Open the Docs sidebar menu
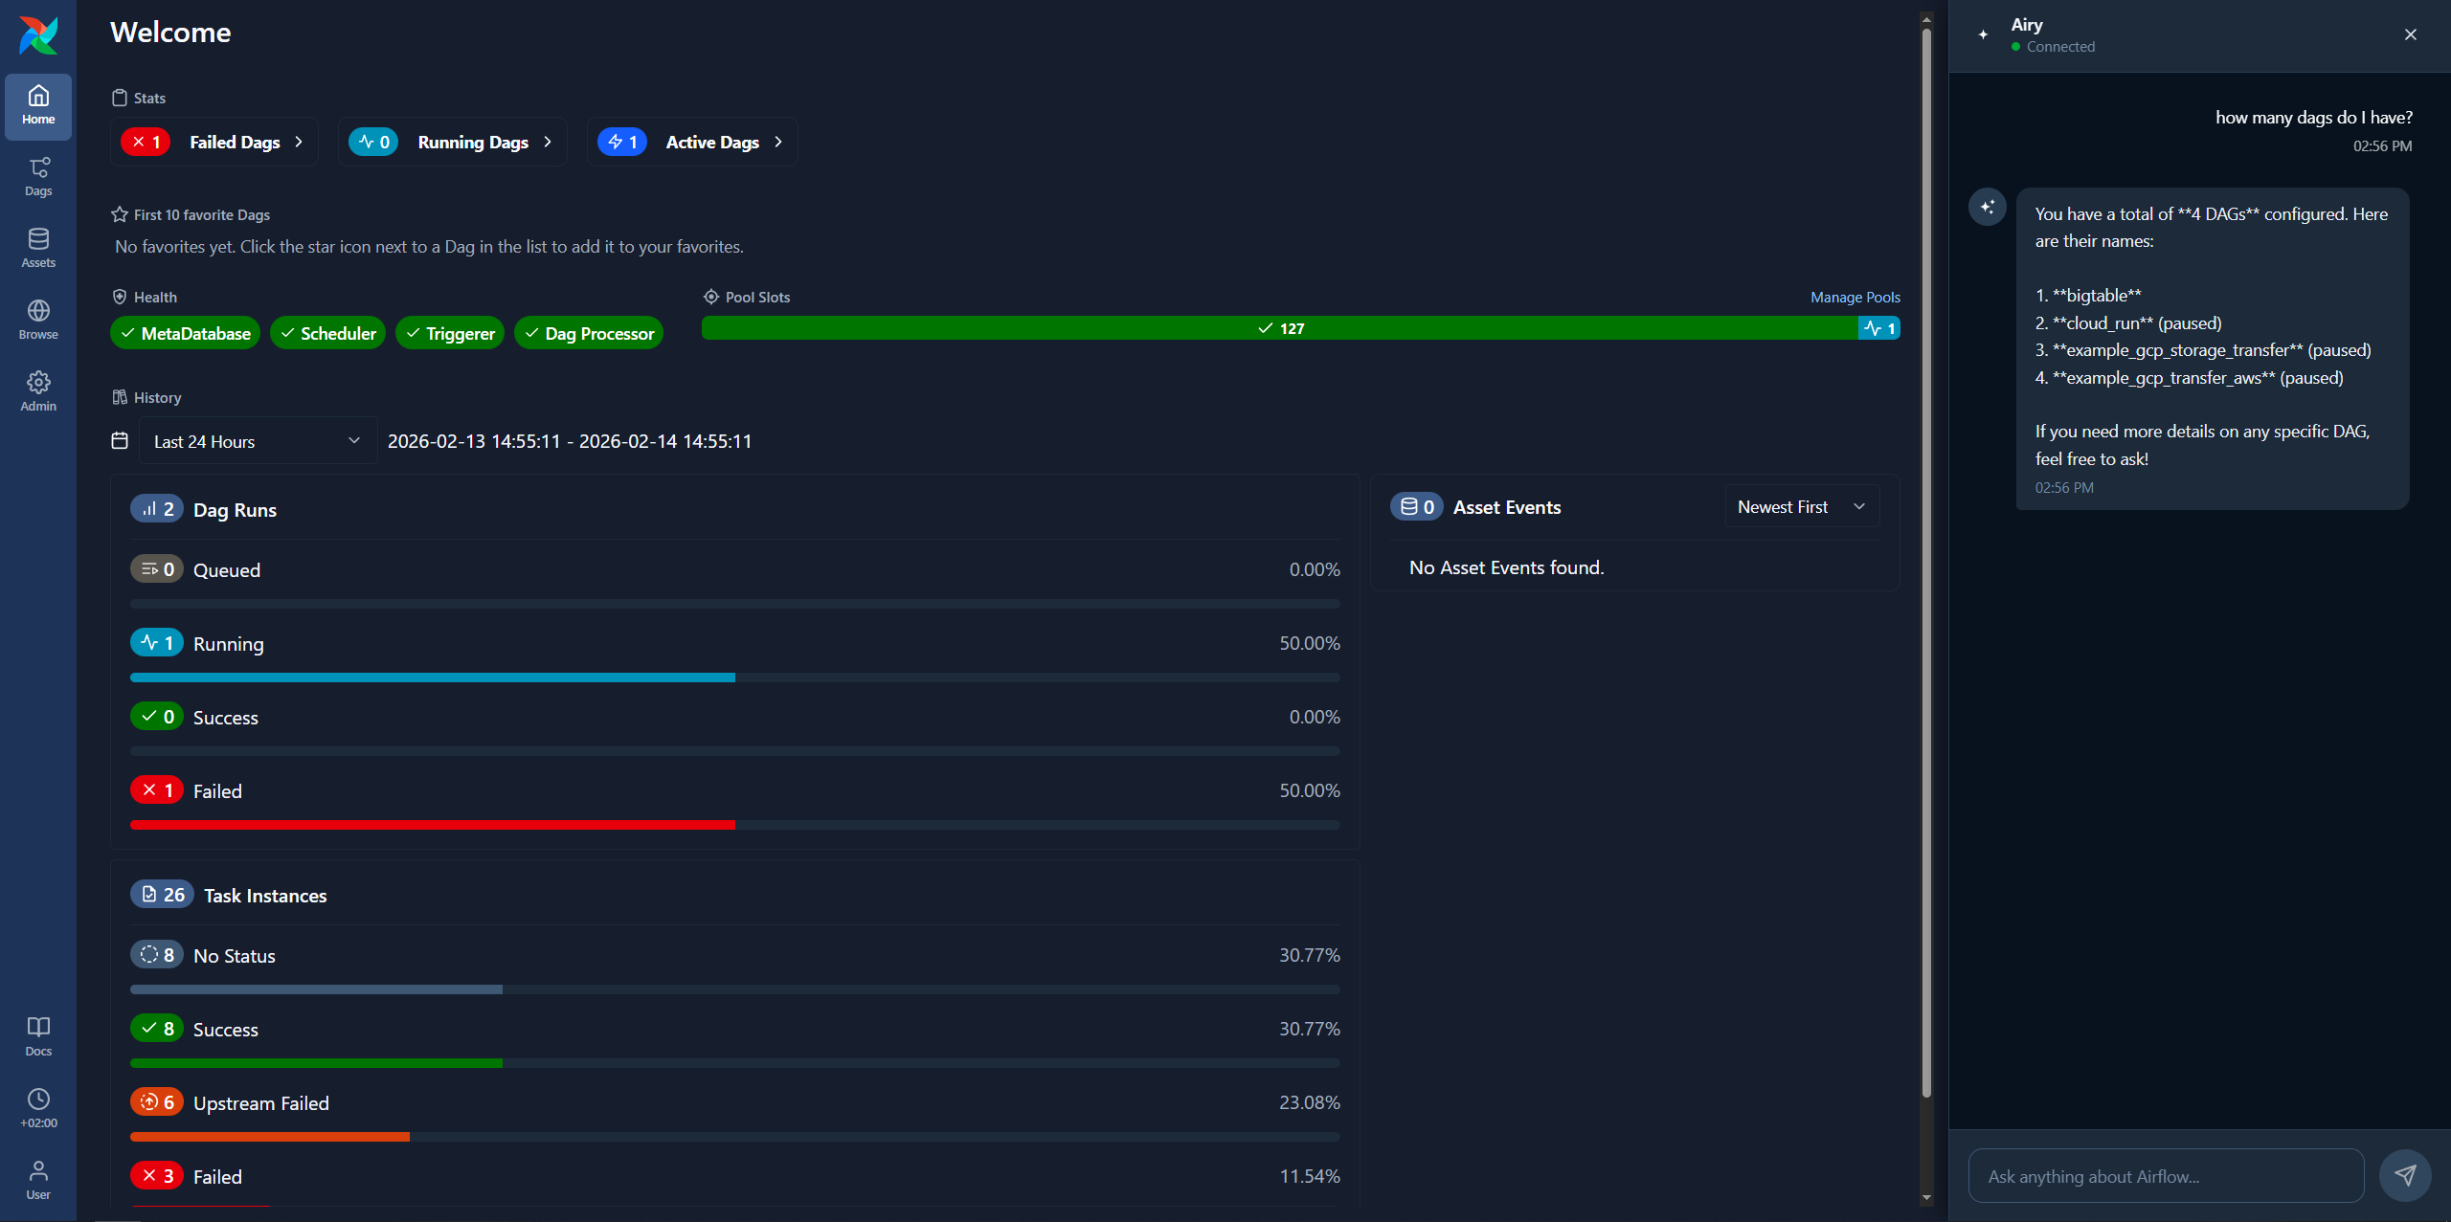Image resolution: width=2451 pixels, height=1222 pixels. pyautogui.click(x=38, y=1037)
